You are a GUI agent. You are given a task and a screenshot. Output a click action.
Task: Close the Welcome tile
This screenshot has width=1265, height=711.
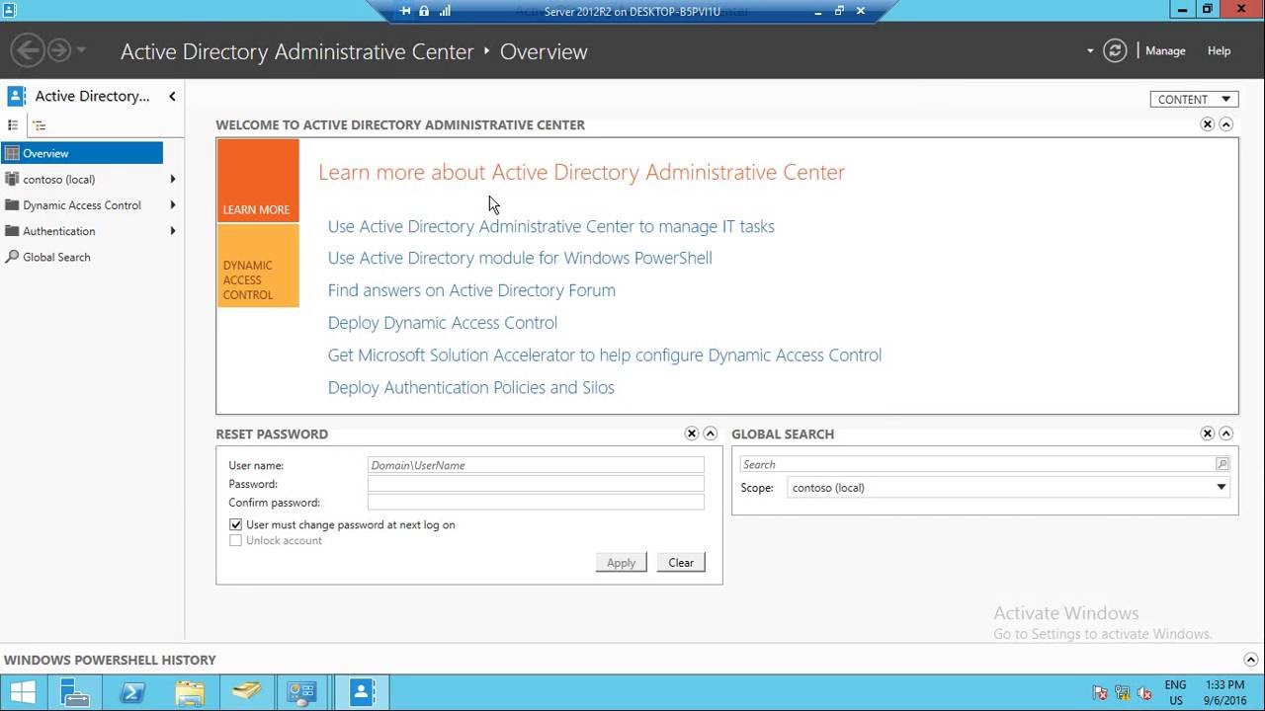[x=1207, y=124]
